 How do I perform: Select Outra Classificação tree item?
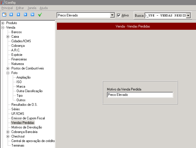tap(30, 91)
